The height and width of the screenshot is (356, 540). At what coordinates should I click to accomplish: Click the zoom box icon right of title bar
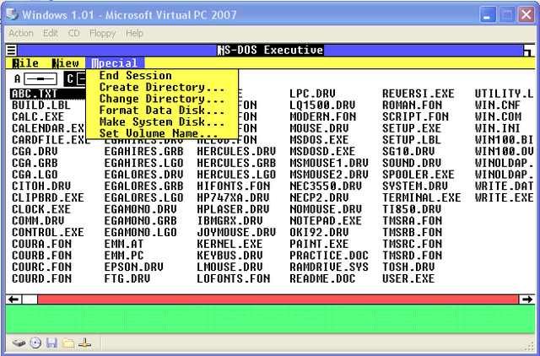click(x=528, y=51)
